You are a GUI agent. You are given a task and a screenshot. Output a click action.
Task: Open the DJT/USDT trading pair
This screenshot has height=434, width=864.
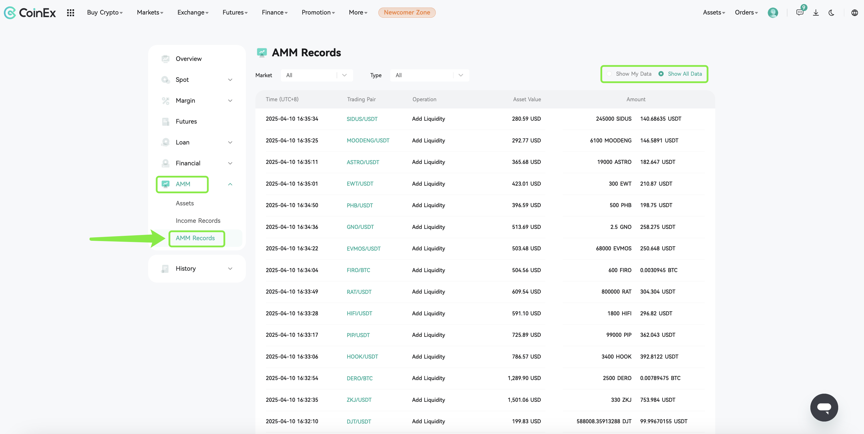359,422
